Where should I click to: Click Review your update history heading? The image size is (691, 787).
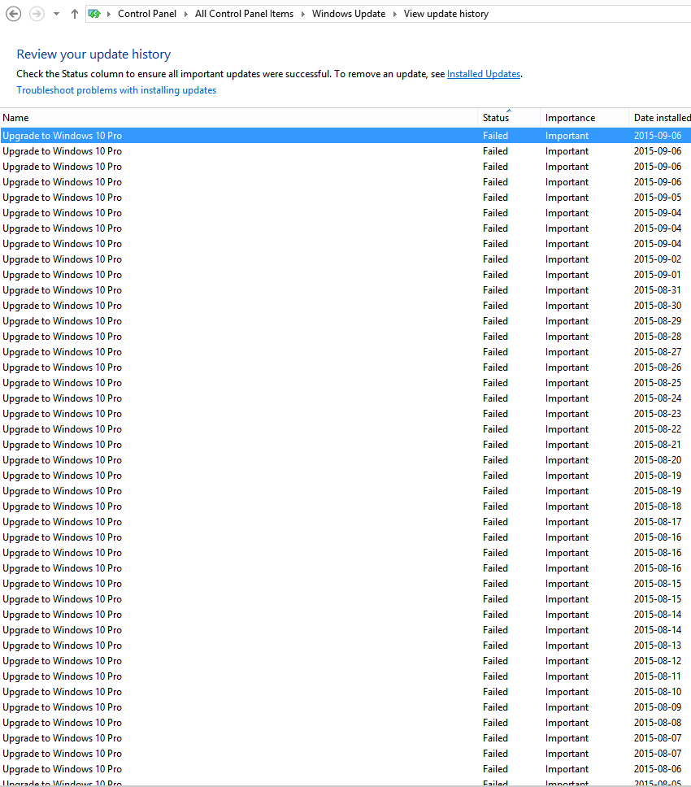pyautogui.click(x=93, y=54)
